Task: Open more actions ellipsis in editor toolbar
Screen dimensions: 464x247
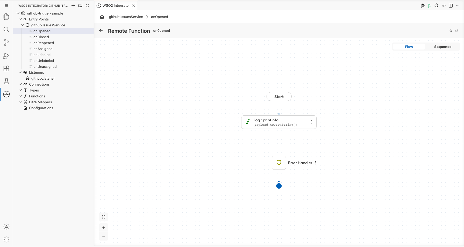Action: pos(458,6)
